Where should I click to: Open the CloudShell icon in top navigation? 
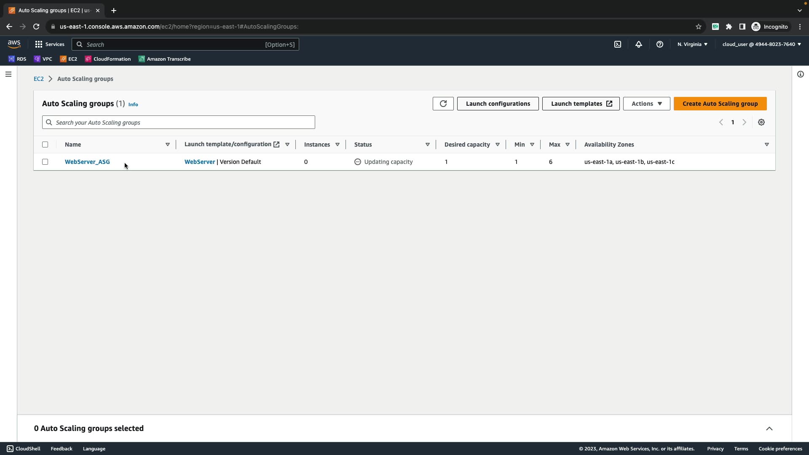(x=617, y=44)
